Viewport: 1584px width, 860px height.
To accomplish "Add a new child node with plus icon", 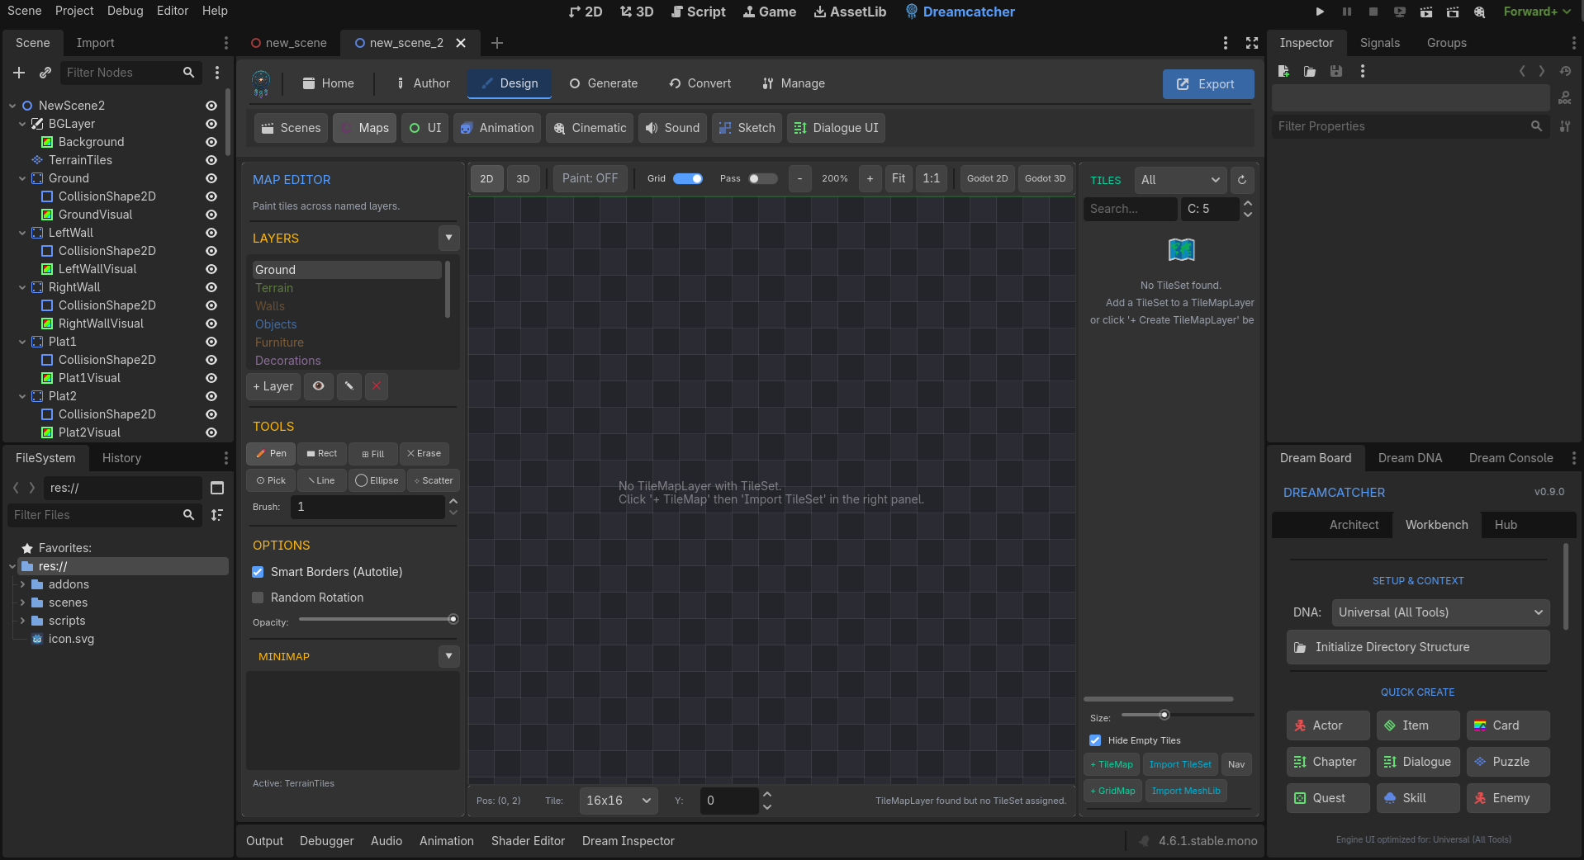I will pos(19,73).
